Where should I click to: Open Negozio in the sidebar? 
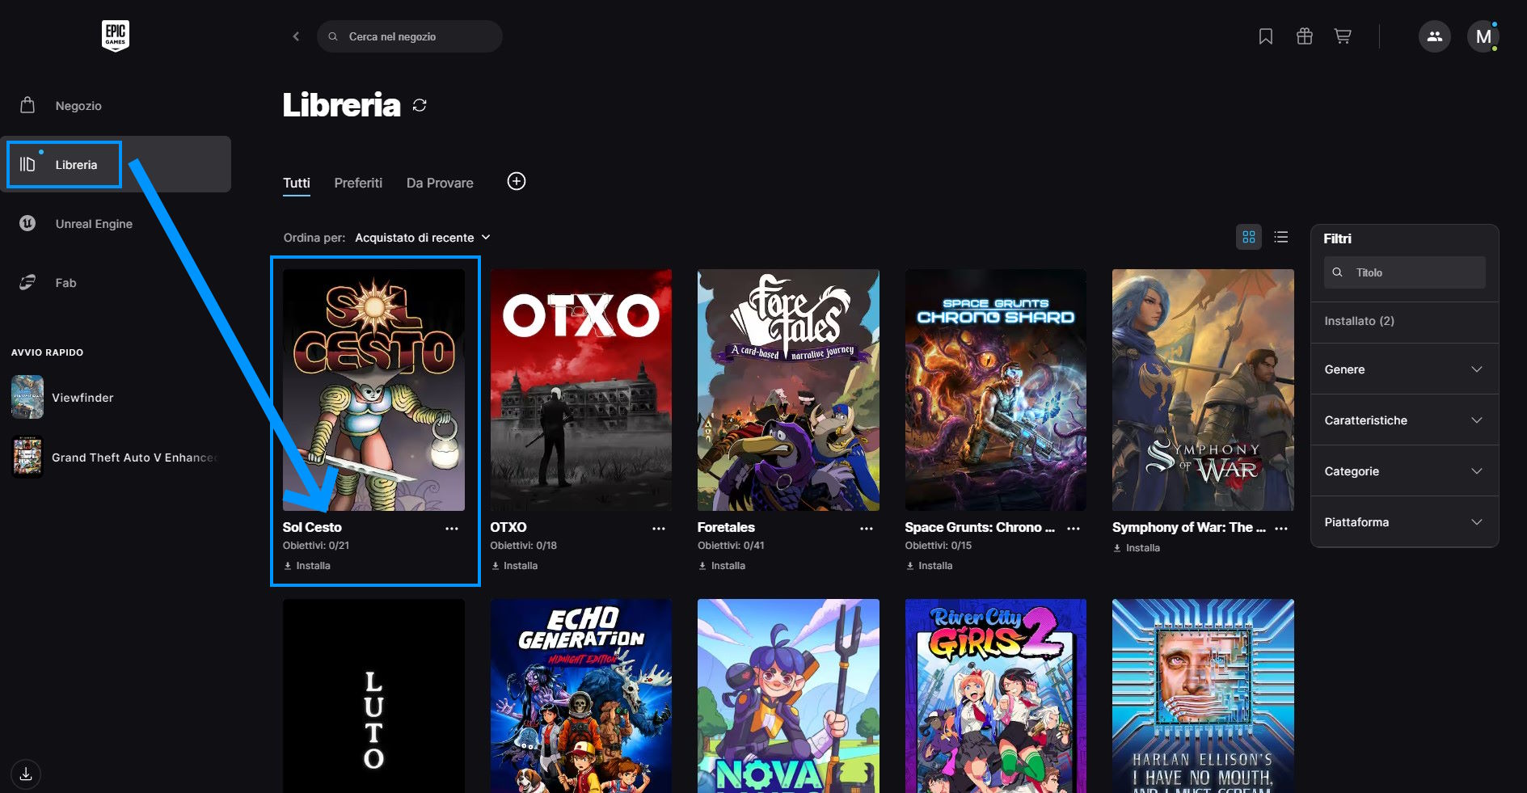116,105
